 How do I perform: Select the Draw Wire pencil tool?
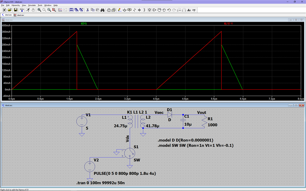point(120,10)
